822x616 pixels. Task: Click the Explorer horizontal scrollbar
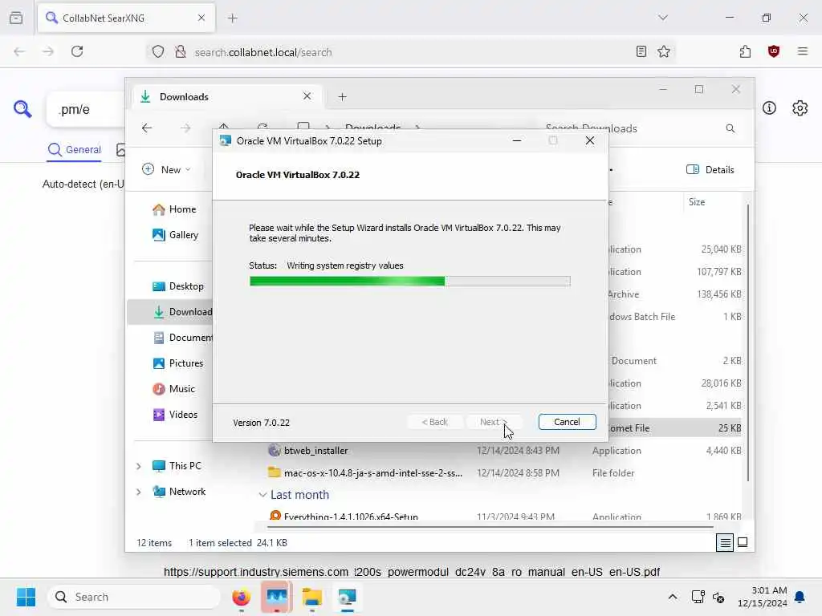point(490,526)
